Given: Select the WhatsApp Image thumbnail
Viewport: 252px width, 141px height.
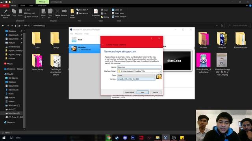Looking at the screenshot, I should click(222, 60).
